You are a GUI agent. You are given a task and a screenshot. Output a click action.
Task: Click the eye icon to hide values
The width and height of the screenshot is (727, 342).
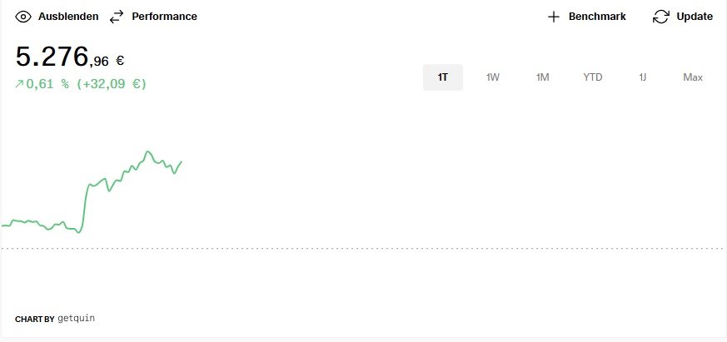[x=23, y=17]
